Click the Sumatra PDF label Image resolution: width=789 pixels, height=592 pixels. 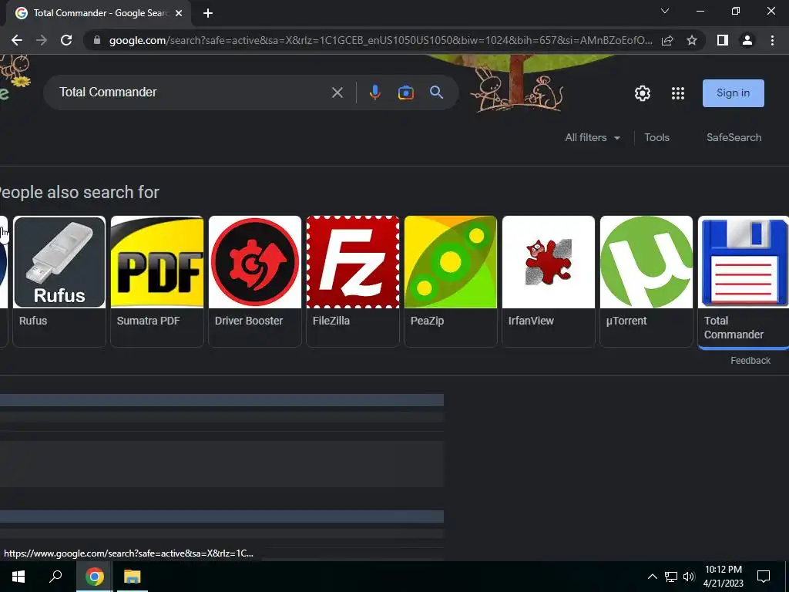148,321
